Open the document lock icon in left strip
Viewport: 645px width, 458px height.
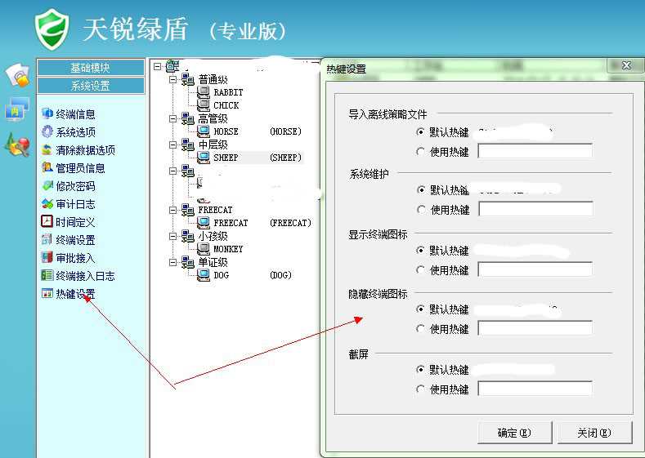point(18,75)
